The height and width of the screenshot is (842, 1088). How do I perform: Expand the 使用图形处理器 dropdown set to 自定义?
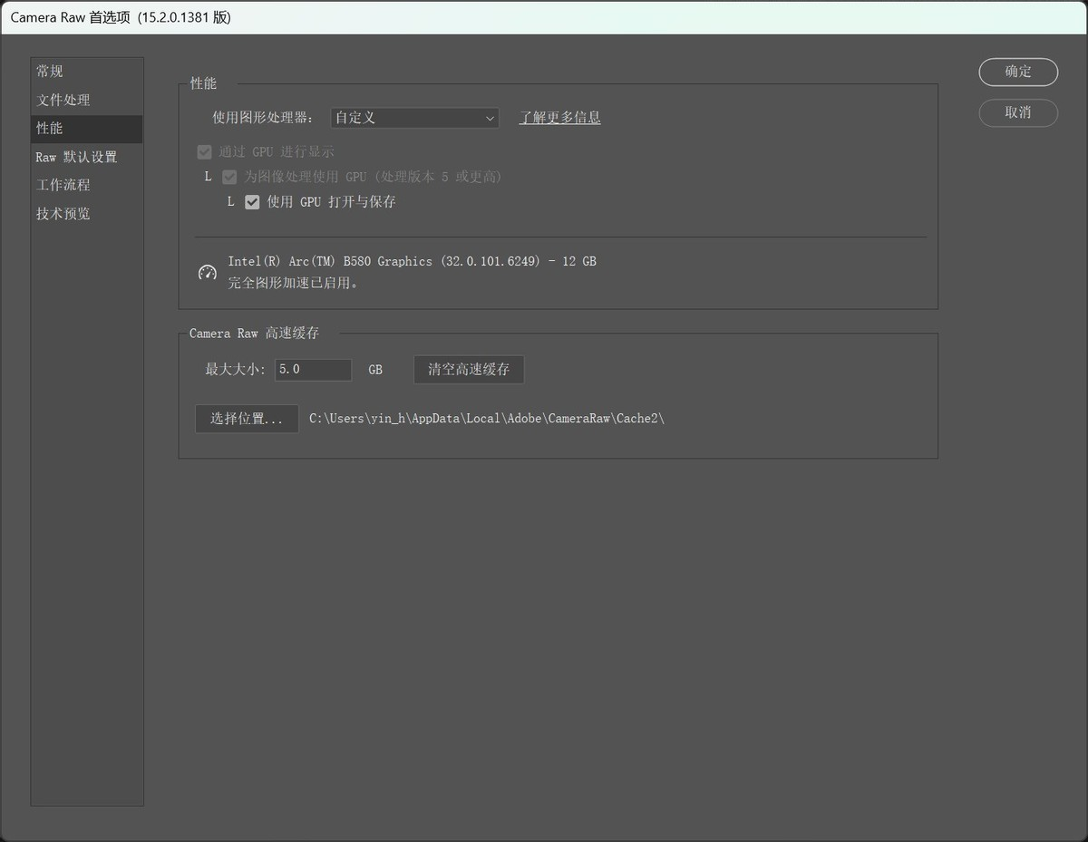(414, 118)
